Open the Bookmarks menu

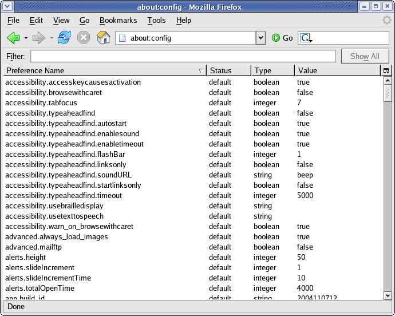(x=118, y=20)
